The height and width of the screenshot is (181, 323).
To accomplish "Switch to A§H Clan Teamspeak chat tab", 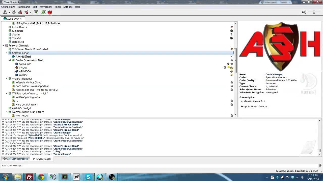I will 16,159.
